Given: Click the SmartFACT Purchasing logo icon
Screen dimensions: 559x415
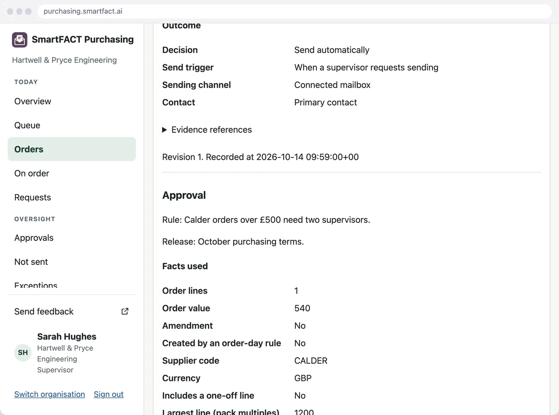Looking at the screenshot, I should pyautogui.click(x=20, y=40).
